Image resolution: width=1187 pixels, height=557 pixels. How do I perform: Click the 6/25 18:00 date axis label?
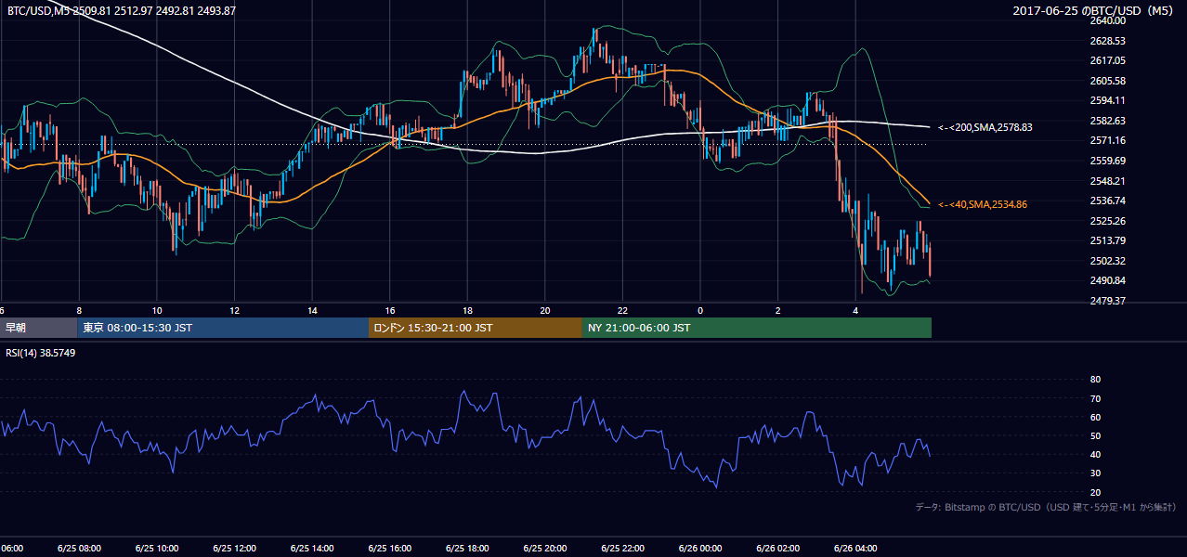[x=467, y=548]
